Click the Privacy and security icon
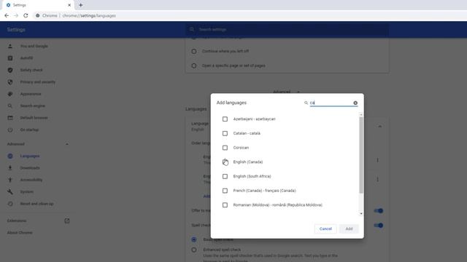This screenshot has height=262, width=467. click(x=10, y=82)
